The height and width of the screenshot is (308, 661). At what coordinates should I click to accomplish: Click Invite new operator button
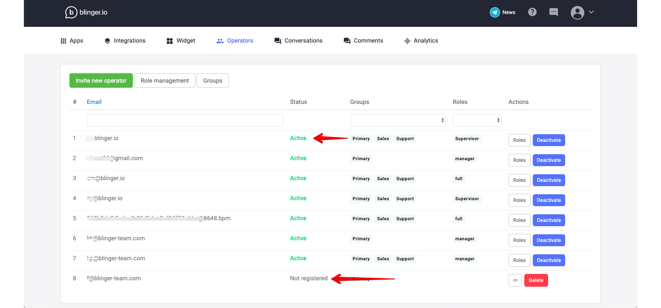[x=101, y=81]
